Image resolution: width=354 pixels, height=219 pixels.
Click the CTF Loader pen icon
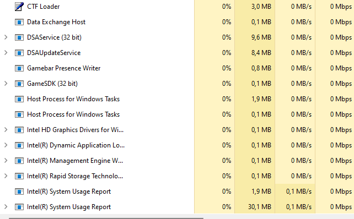point(19,7)
